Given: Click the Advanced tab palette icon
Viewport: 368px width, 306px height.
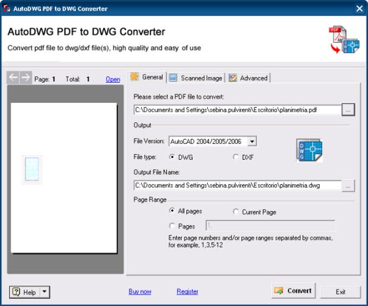Looking at the screenshot, I should point(233,78).
